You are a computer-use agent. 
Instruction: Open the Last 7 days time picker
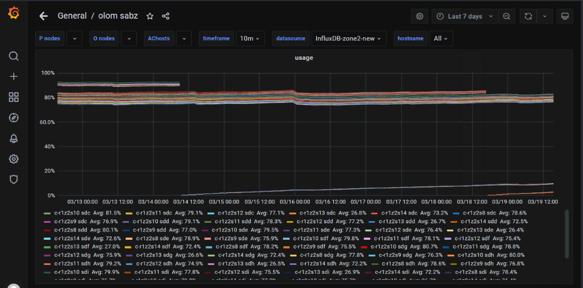coord(465,16)
